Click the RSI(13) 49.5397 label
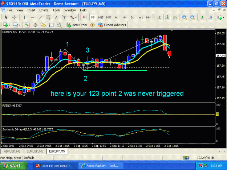The image size is (227, 170). pyautogui.click(x=12, y=105)
